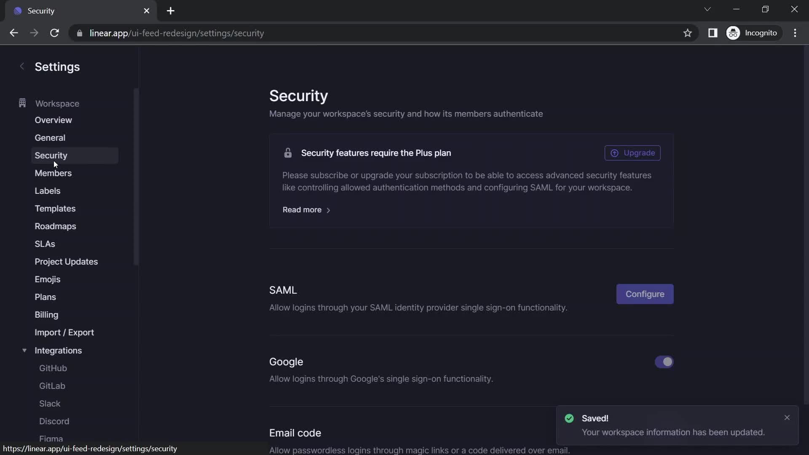This screenshot has width=809, height=455.
Task: Click the Security sidebar icon
Action: 51,155
